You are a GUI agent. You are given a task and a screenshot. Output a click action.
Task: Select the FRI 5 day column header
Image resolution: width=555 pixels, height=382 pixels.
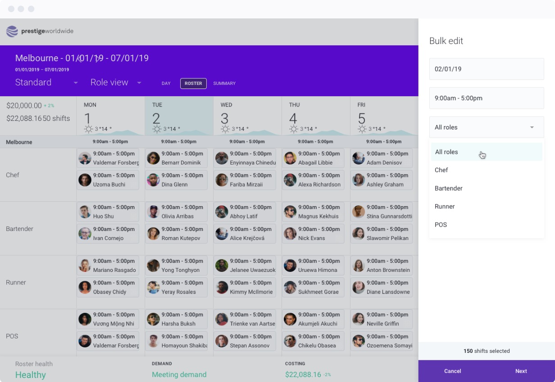point(384,116)
